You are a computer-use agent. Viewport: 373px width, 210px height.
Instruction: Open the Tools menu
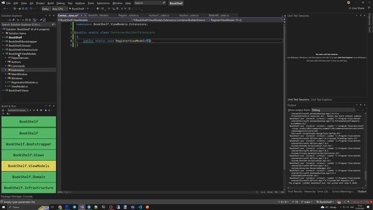(x=91, y=3)
